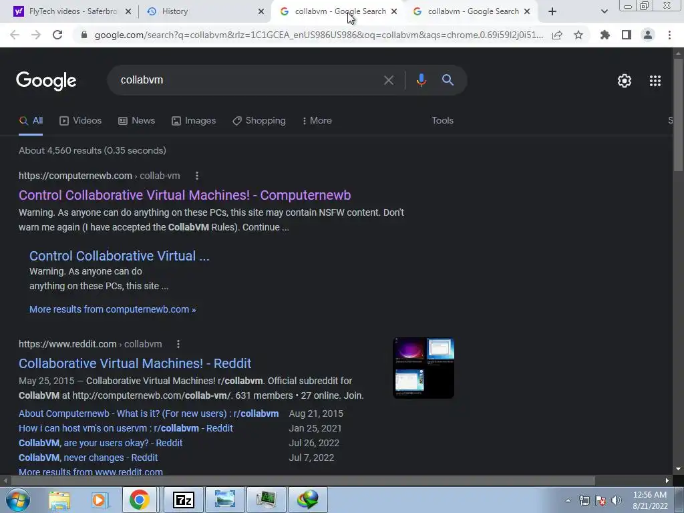Open the Google apps grid
This screenshot has height=513, width=684.
pyautogui.click(x=655, y=81)
